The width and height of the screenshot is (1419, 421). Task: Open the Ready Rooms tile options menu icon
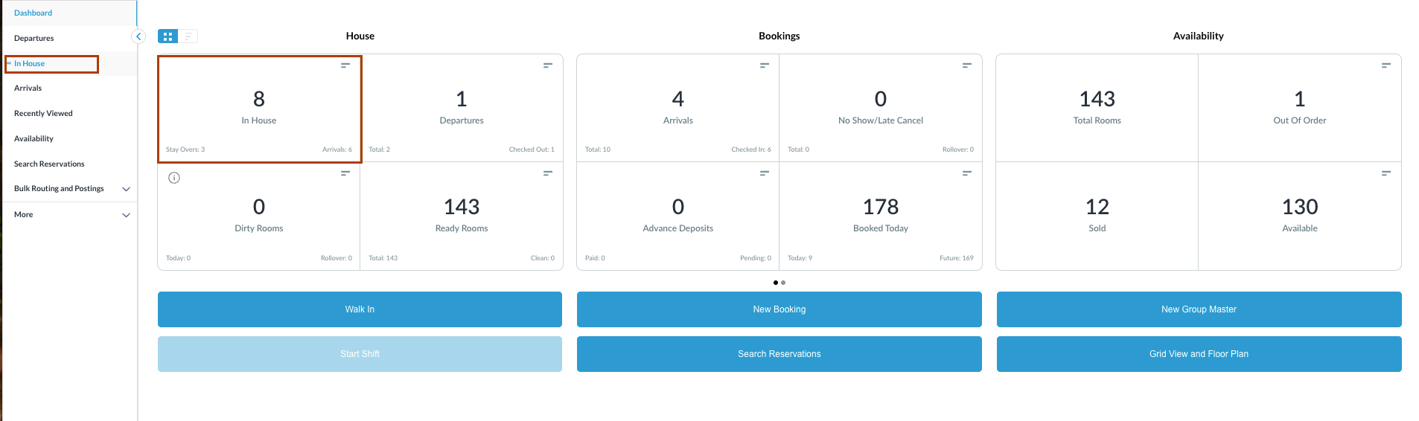pos(548,173)
